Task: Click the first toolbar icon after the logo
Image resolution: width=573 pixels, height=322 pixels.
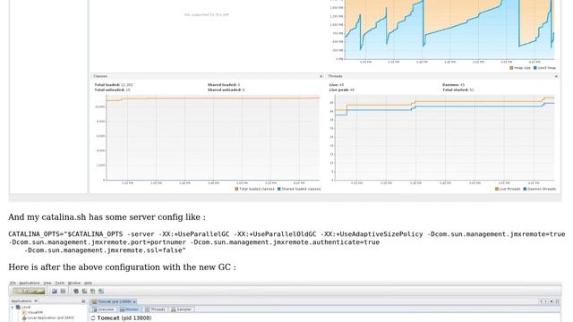Action: click(x=55, y=291)
